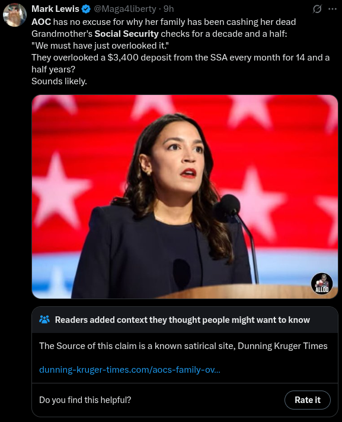Open the 'Readers added context' note header
This screenshot has width=342, height=422.
[x=183, y=320]
